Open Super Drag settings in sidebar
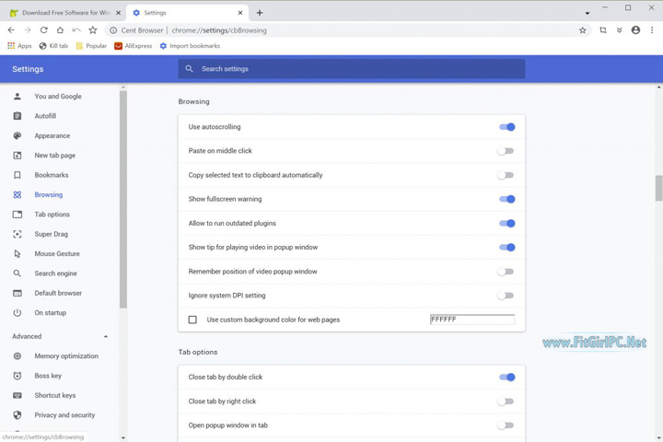This screenshot has height=442, width=663. pos(51,234)
